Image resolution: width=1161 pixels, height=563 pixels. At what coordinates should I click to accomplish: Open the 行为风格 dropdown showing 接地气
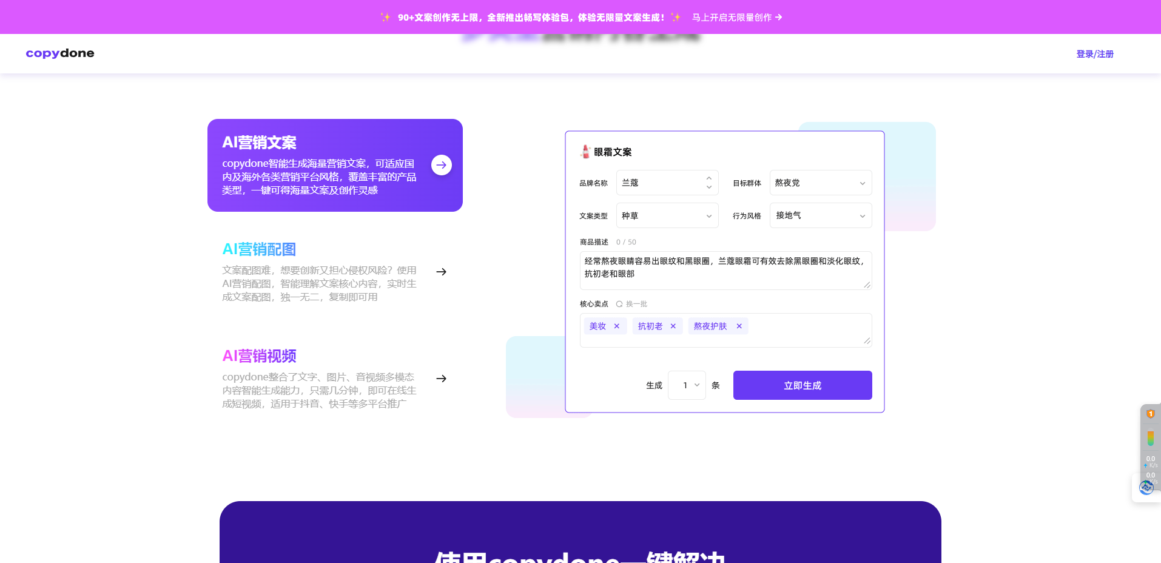pyautogui.click(x=819, y=215)
